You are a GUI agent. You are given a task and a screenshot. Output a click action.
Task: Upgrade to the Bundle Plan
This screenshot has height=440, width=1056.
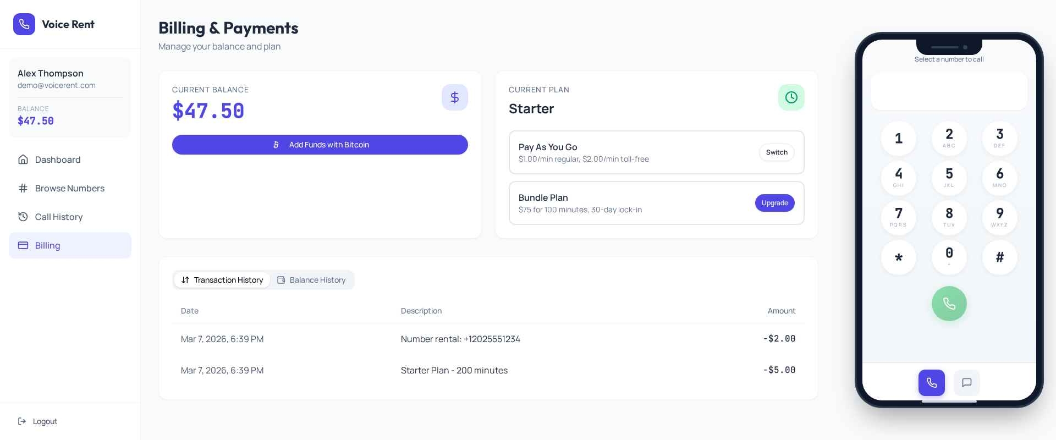point(774,203)
